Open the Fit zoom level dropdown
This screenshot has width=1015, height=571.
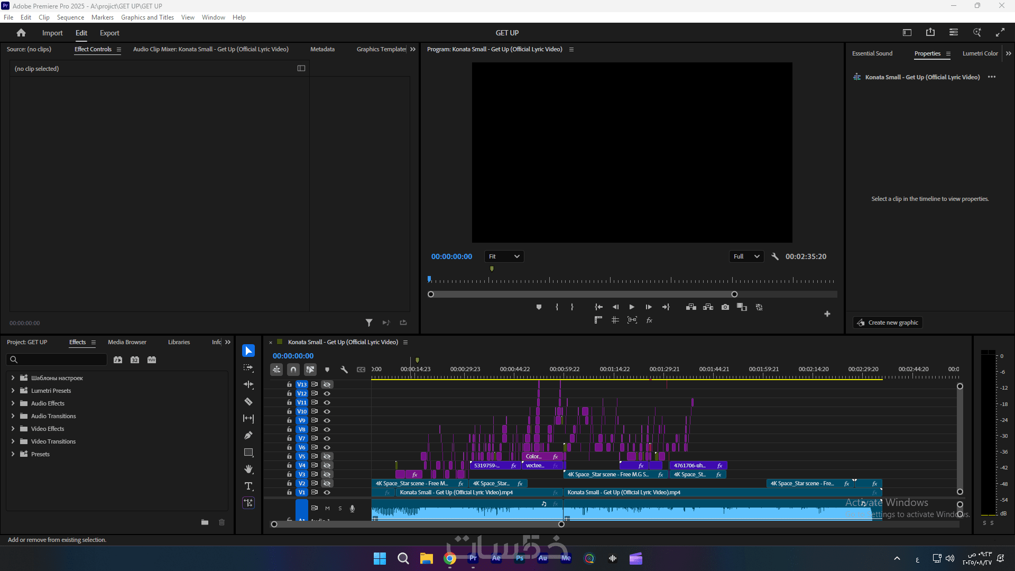coord(504,256)
